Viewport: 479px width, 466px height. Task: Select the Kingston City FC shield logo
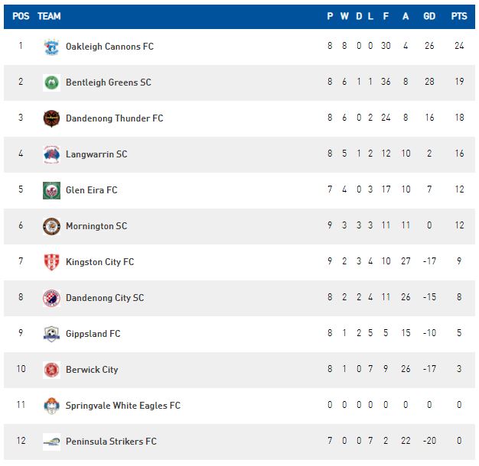tap(51, 262)
